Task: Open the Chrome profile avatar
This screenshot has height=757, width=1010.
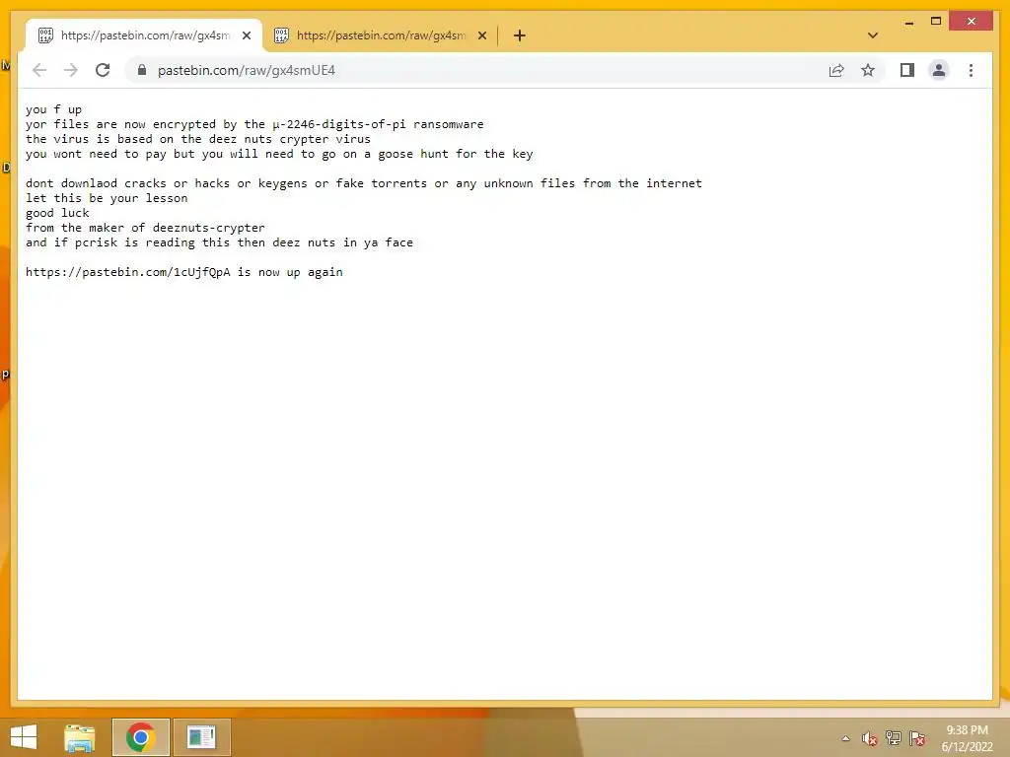Action: (939, 70)
